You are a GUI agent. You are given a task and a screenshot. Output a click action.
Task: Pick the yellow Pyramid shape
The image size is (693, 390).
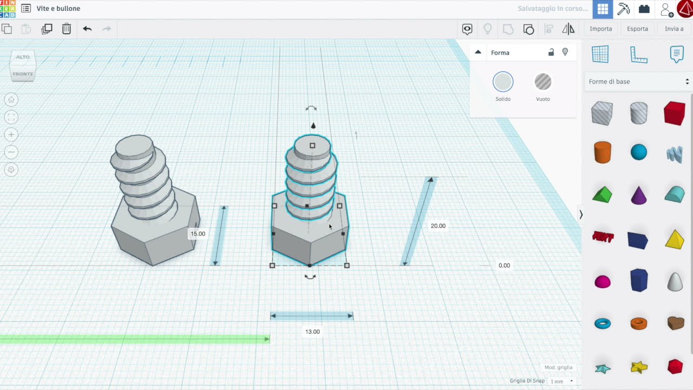[675, 239]
